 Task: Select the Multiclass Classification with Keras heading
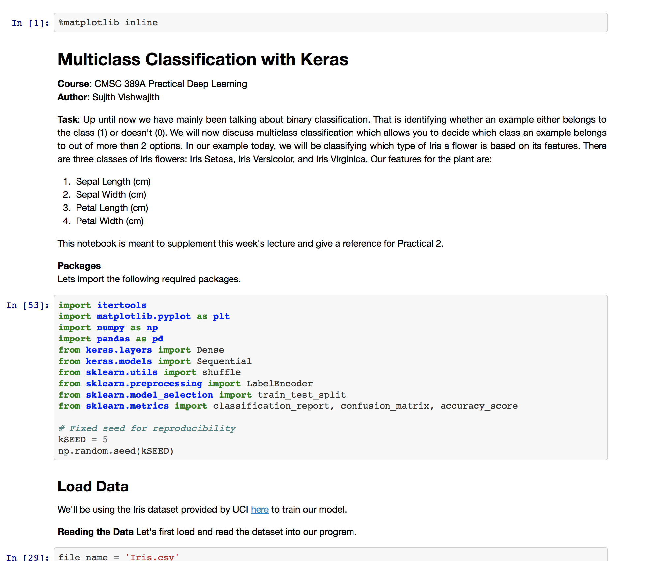point(203,60)
